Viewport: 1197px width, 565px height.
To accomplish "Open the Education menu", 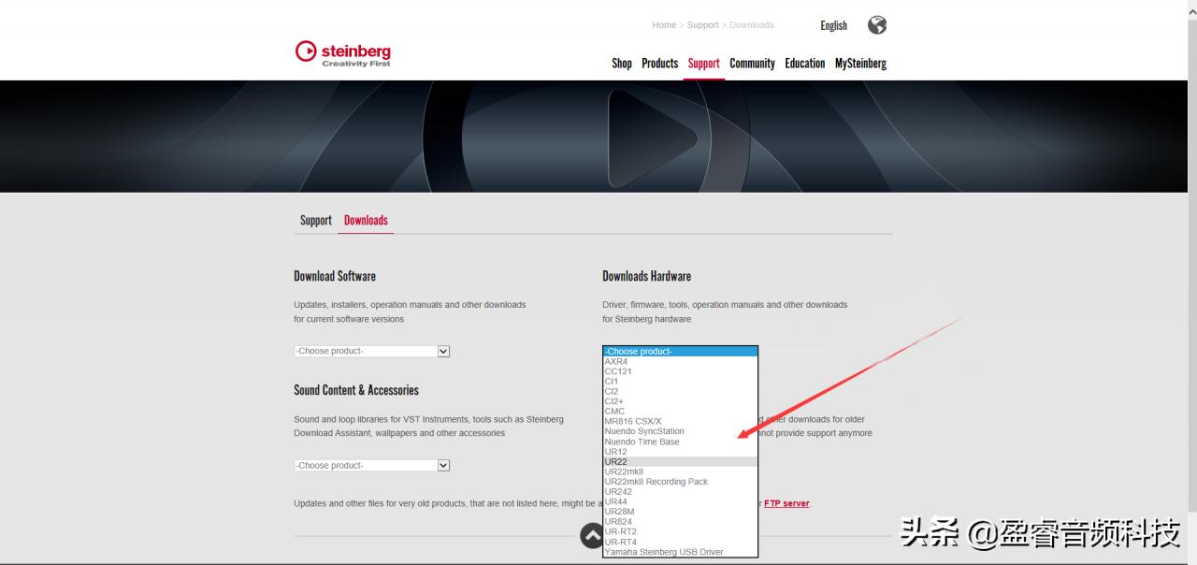I will (804, 64).
